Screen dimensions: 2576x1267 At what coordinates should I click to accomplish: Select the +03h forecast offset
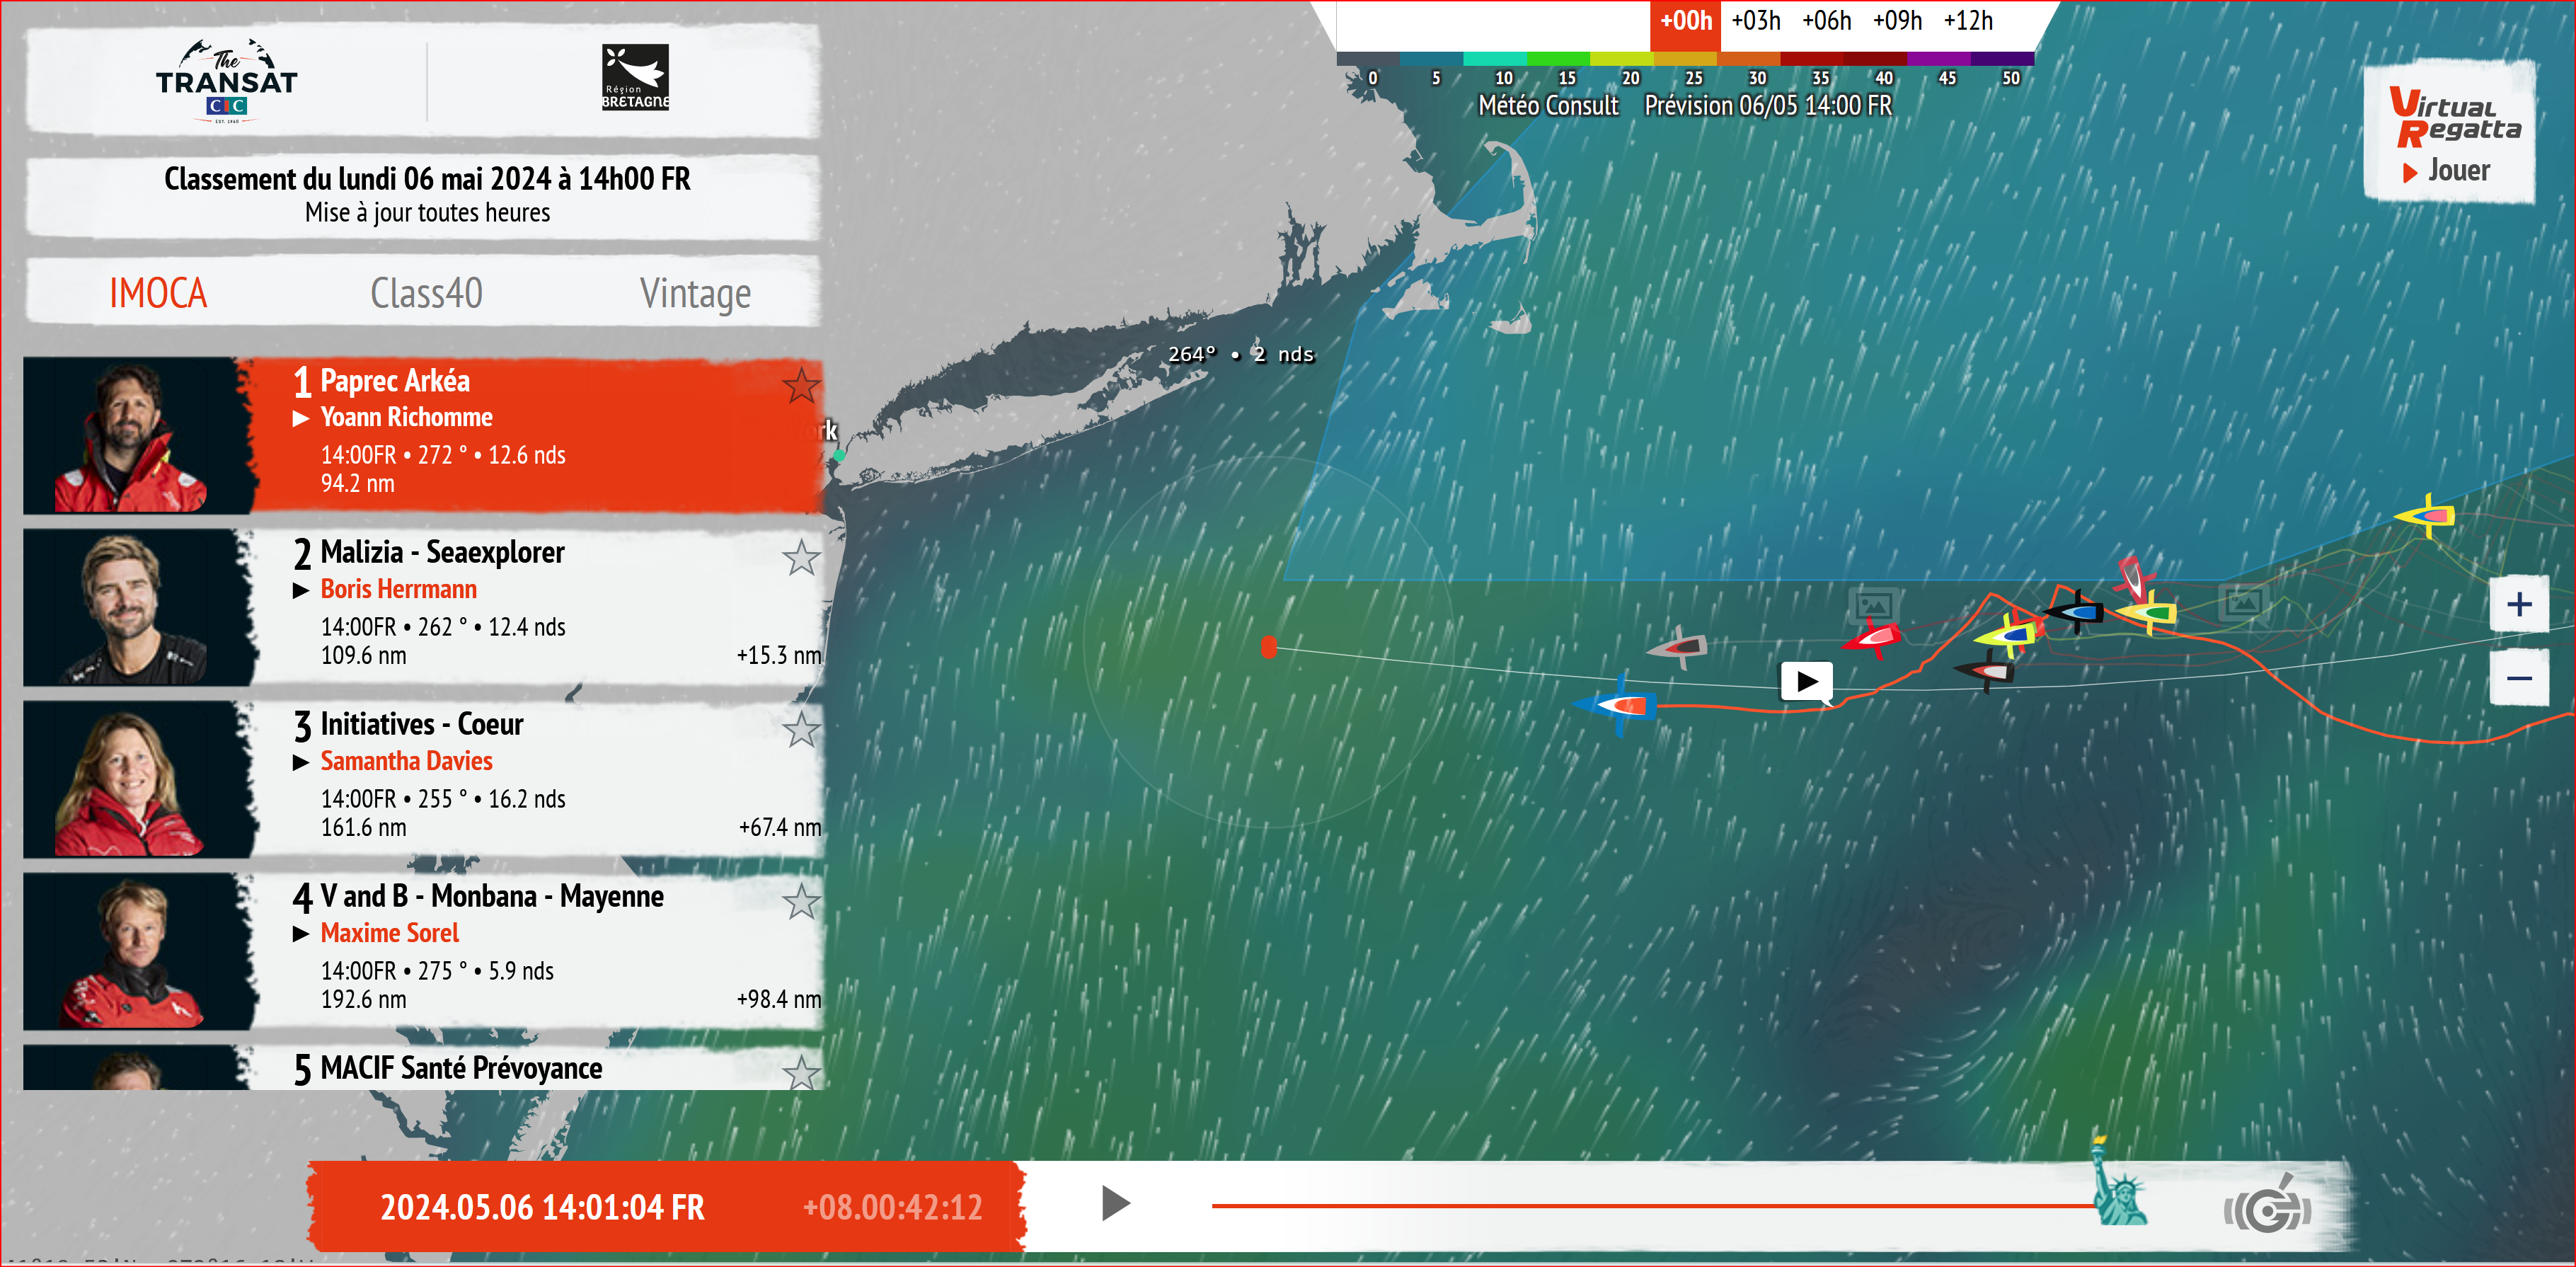tap(1755, 21)
